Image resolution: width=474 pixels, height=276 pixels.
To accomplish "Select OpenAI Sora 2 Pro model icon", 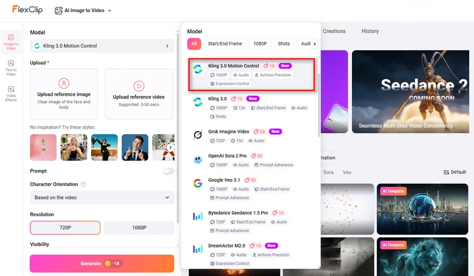I will [x=197, y=160].
